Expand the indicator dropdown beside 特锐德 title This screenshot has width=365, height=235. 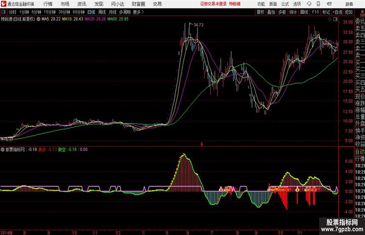tap(38, 19)
